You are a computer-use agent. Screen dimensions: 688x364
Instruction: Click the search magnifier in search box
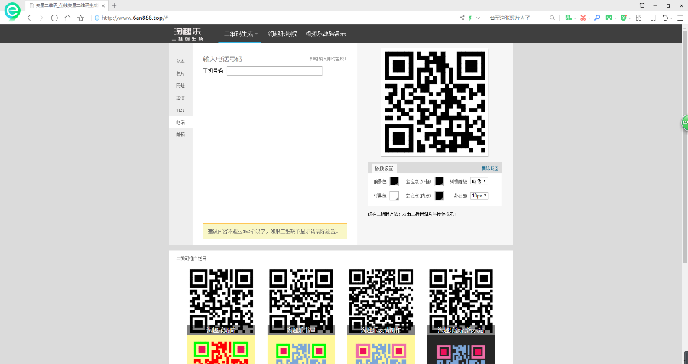click(x=553, y=18)
